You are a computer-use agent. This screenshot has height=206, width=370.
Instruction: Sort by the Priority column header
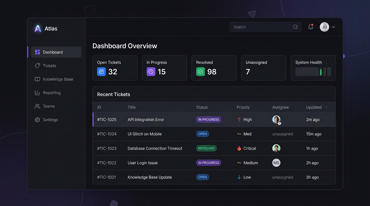tap(243, 107)
